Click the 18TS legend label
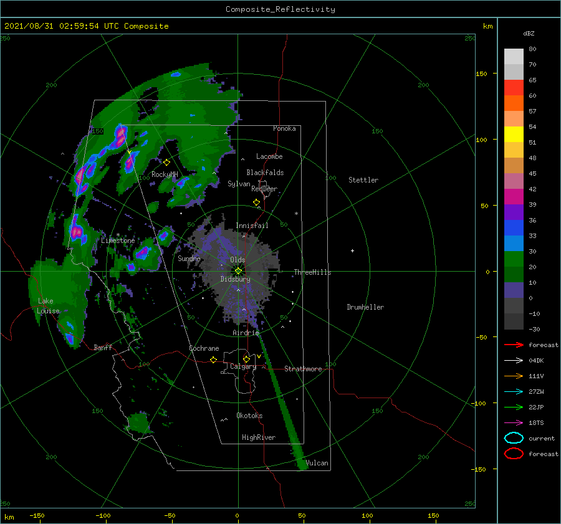 click(536, 423)
